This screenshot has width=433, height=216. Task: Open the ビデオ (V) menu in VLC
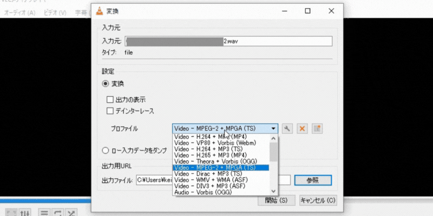point(55,12)
